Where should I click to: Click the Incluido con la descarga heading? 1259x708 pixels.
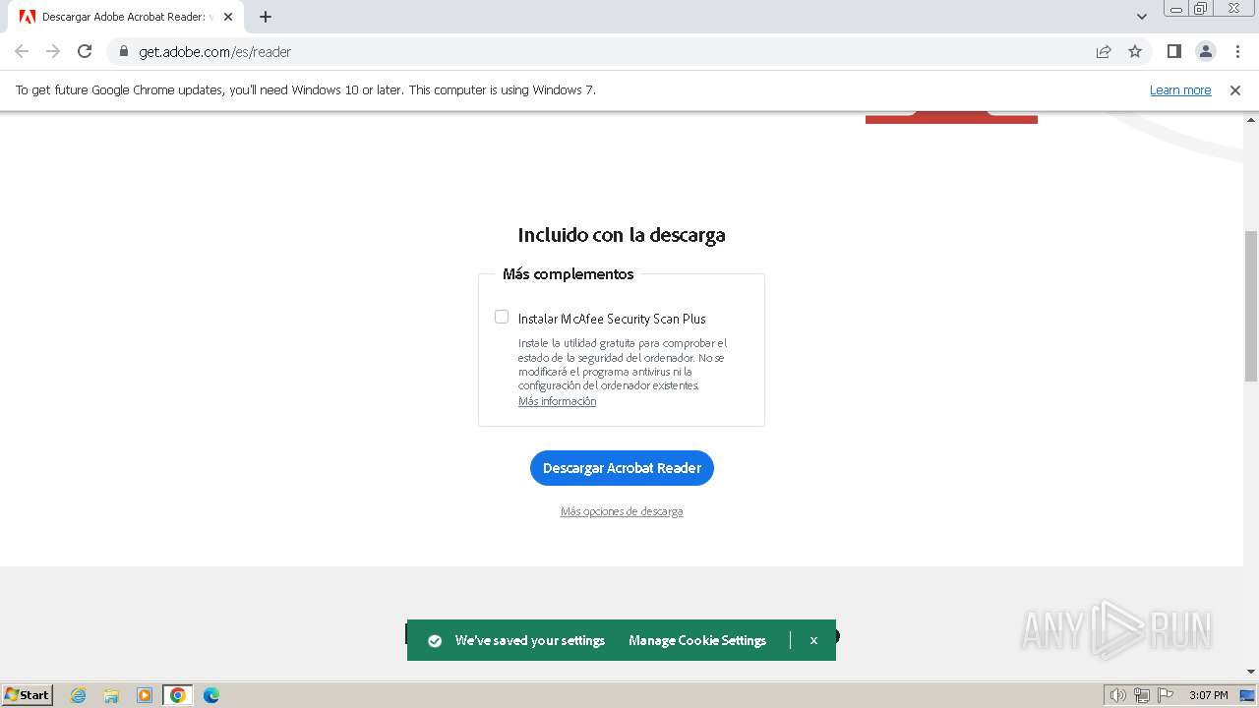pos(622,235)
